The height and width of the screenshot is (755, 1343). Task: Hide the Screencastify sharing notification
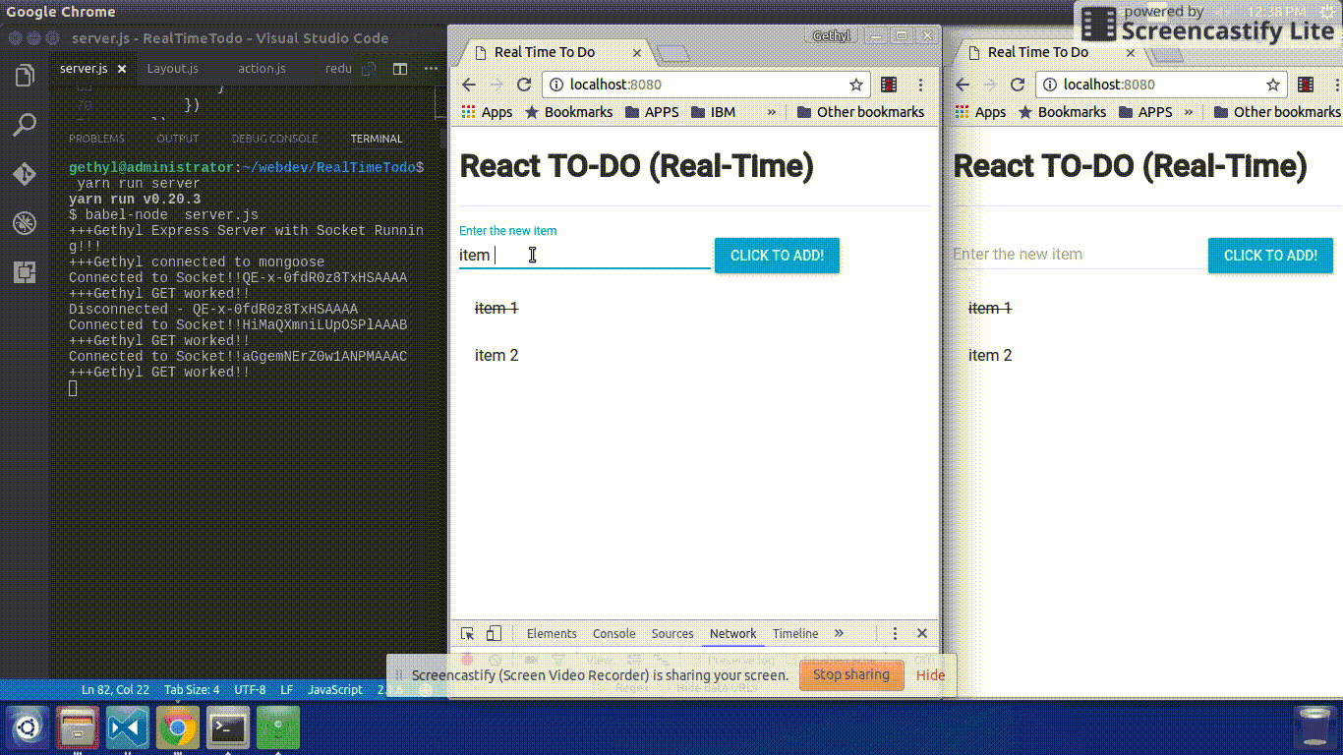(x=930, y=675)
